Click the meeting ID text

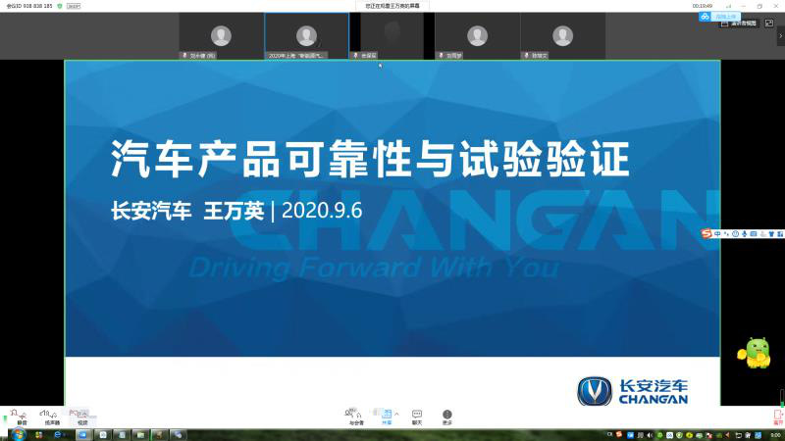[29, 6]
